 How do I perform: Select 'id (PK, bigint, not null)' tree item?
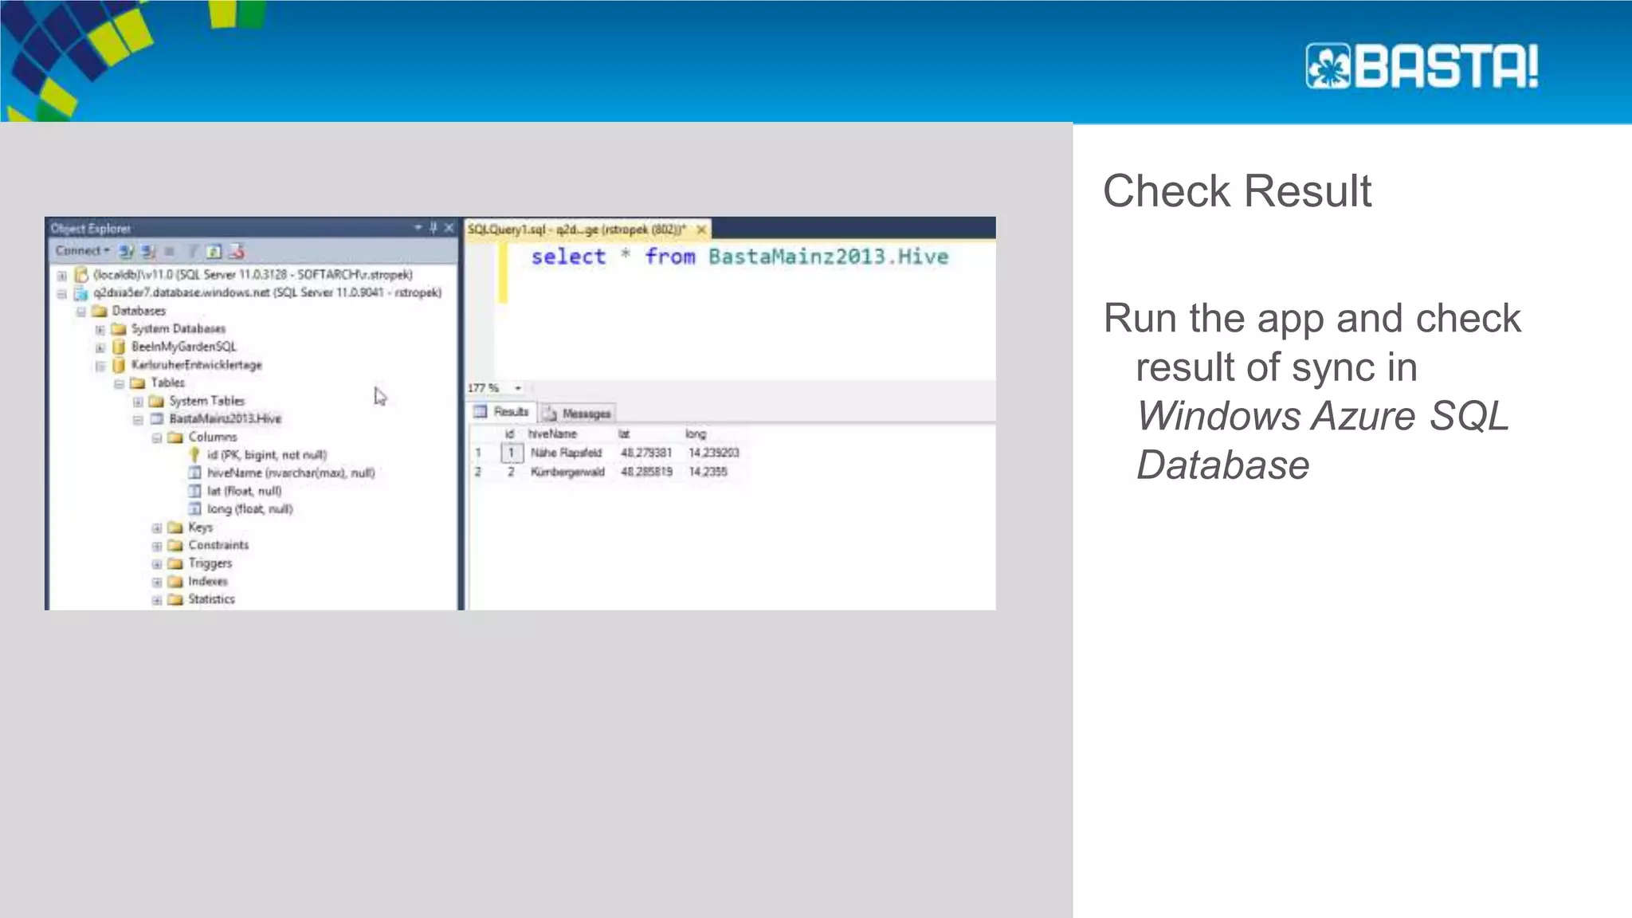click(x=267, y=455)
